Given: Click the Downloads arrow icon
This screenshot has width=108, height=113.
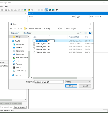Looking at the screenshot, I should 14,54.
